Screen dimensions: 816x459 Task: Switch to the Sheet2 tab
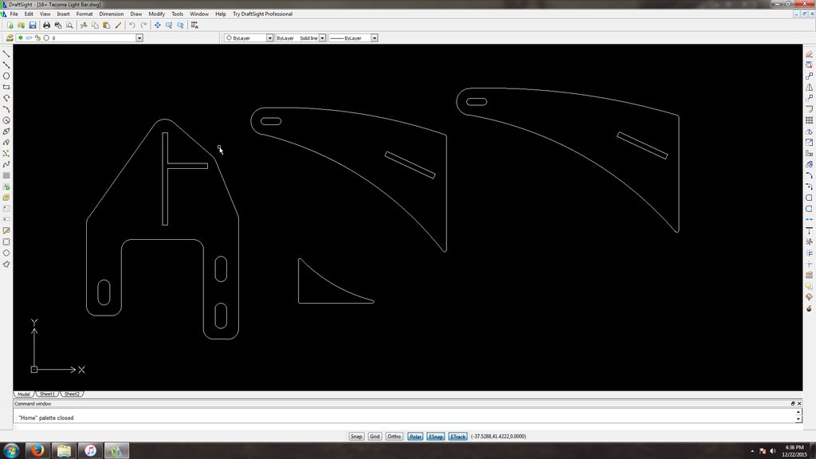pos(72,394)
